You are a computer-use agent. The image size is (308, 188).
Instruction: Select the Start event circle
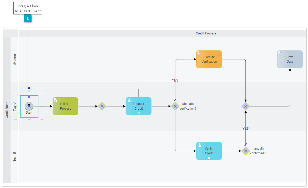(x=29, y=106)
